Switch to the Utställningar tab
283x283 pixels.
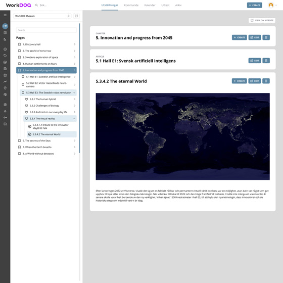(x=110, y=5)
